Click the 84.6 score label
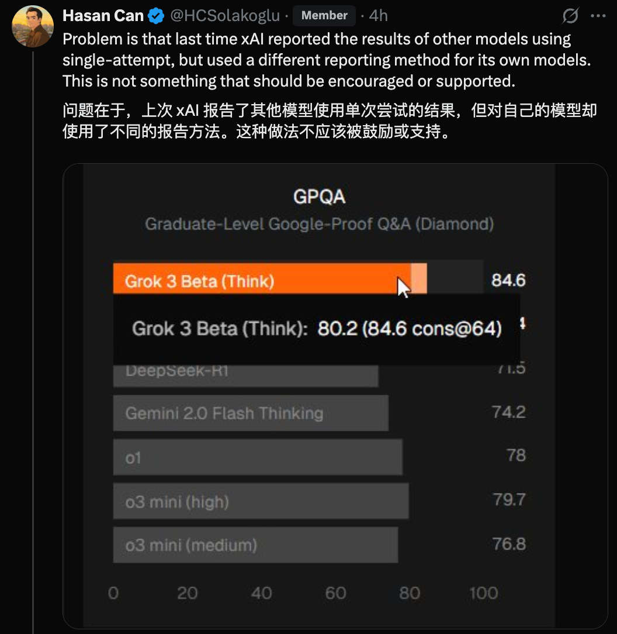The height and width of the screenshot is (634, 617). [x=508, y=280]
